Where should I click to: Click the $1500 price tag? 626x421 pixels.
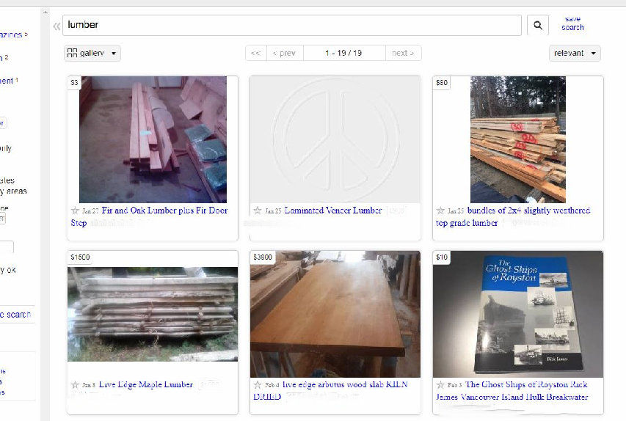[80, 257]
